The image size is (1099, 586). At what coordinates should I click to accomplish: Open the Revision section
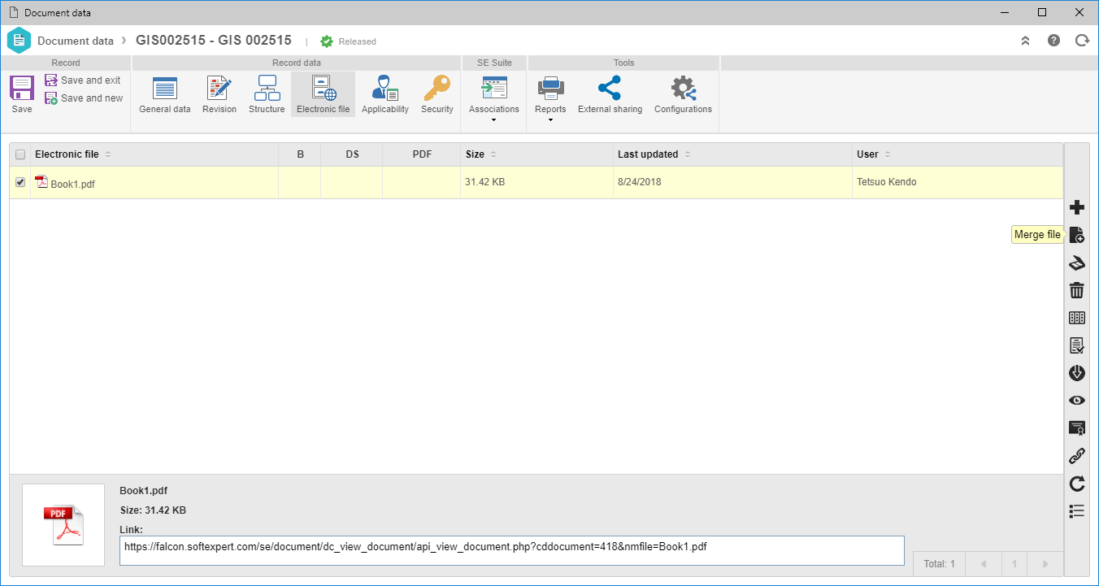tap(219, 94)
